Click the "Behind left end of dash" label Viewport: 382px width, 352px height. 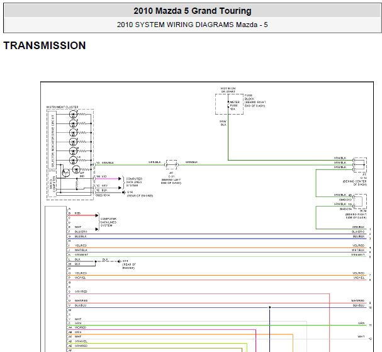coord(171,181)
